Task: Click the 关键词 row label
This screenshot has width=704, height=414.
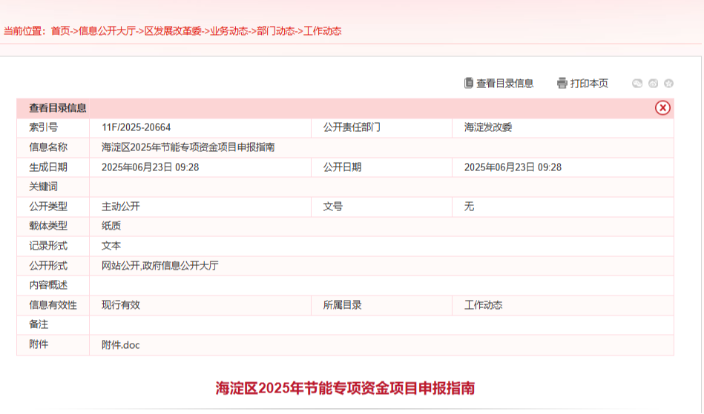Action: pyautogui.click(x=44, y=187)
